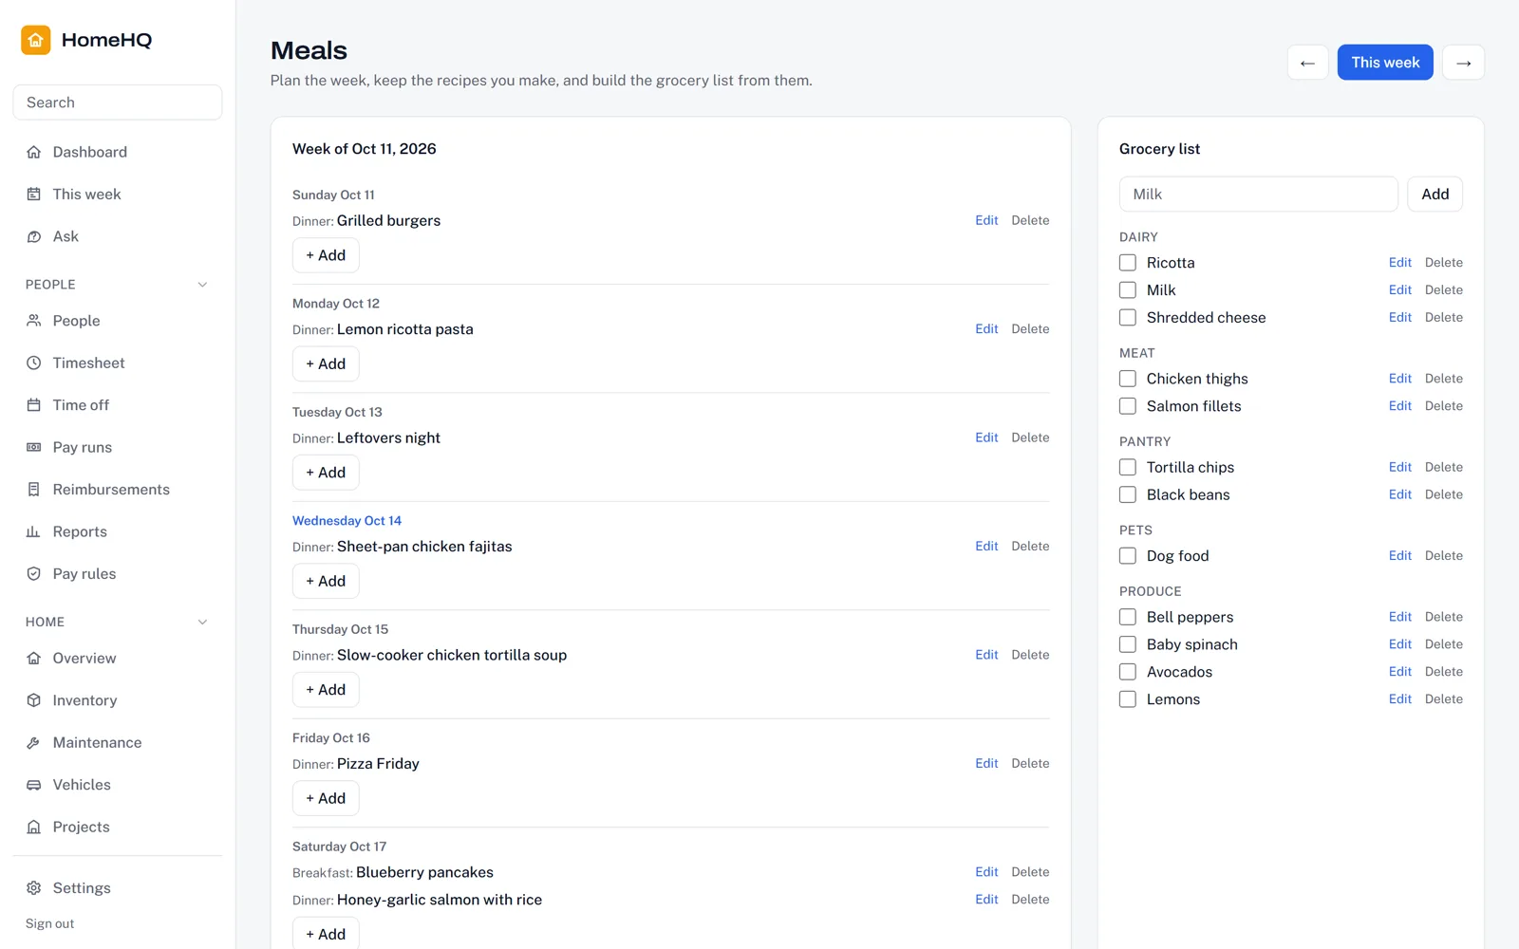The width and height of the screenshot is (1519, 949).
Task: Go to next week arrow
Action: click(x=1463, y=63)
